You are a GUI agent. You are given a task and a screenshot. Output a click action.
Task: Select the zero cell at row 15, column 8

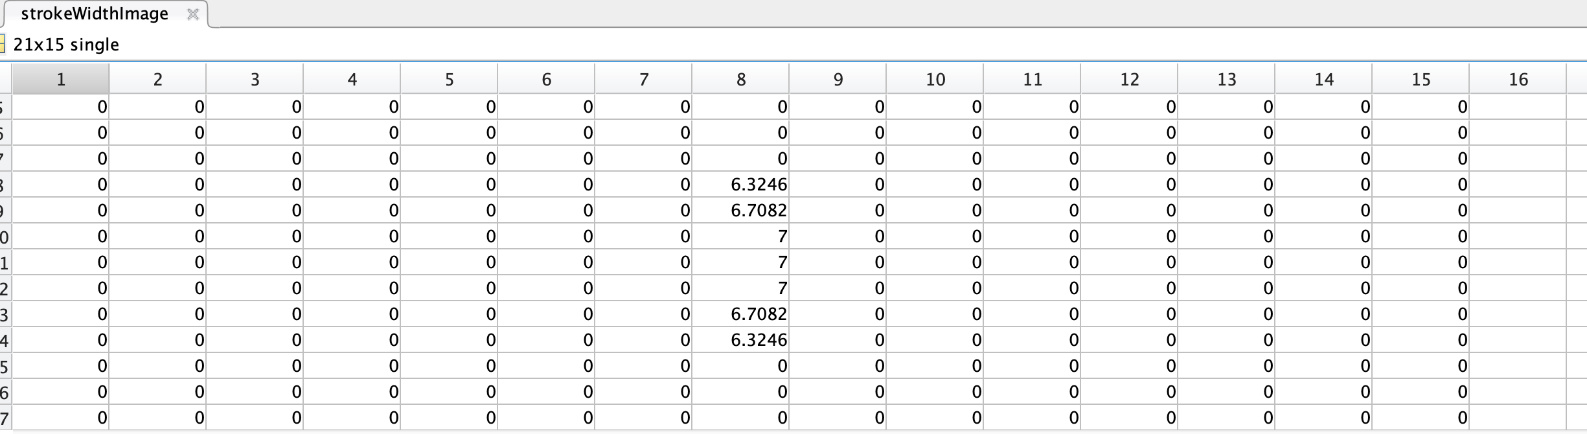click(x=741, y=366)
